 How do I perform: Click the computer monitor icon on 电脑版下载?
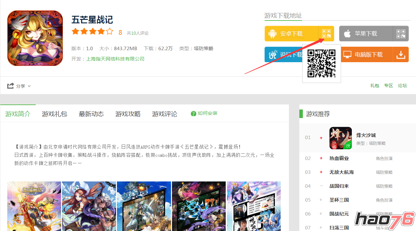point(347,55)
